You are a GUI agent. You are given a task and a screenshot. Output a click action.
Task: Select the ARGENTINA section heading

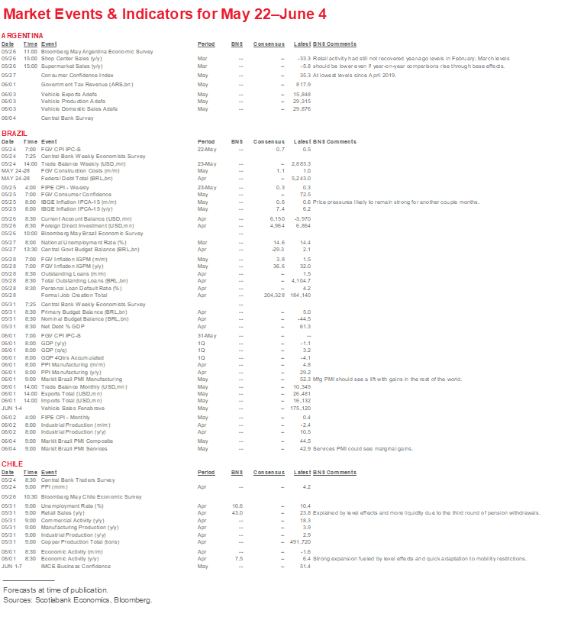click(22, 36)
